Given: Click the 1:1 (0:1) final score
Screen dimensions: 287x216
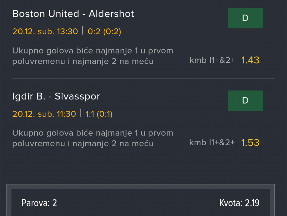Looking at the screenshot, I should coord(99,114).
